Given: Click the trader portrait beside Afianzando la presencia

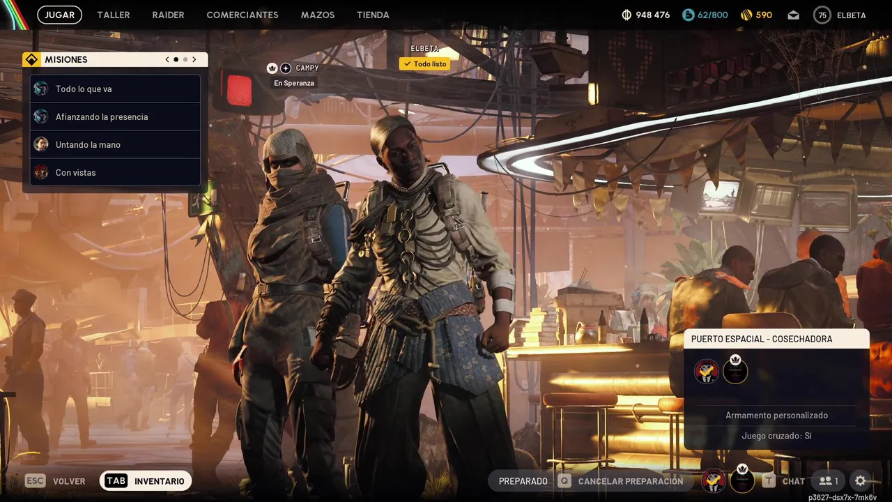Looking at the screenshot, I should pyautogui.click(x=41, y=116).
